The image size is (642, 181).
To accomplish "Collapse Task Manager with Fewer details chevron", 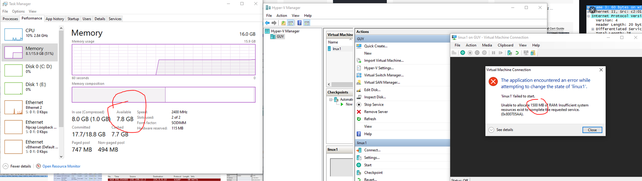I will pos(5,166).
